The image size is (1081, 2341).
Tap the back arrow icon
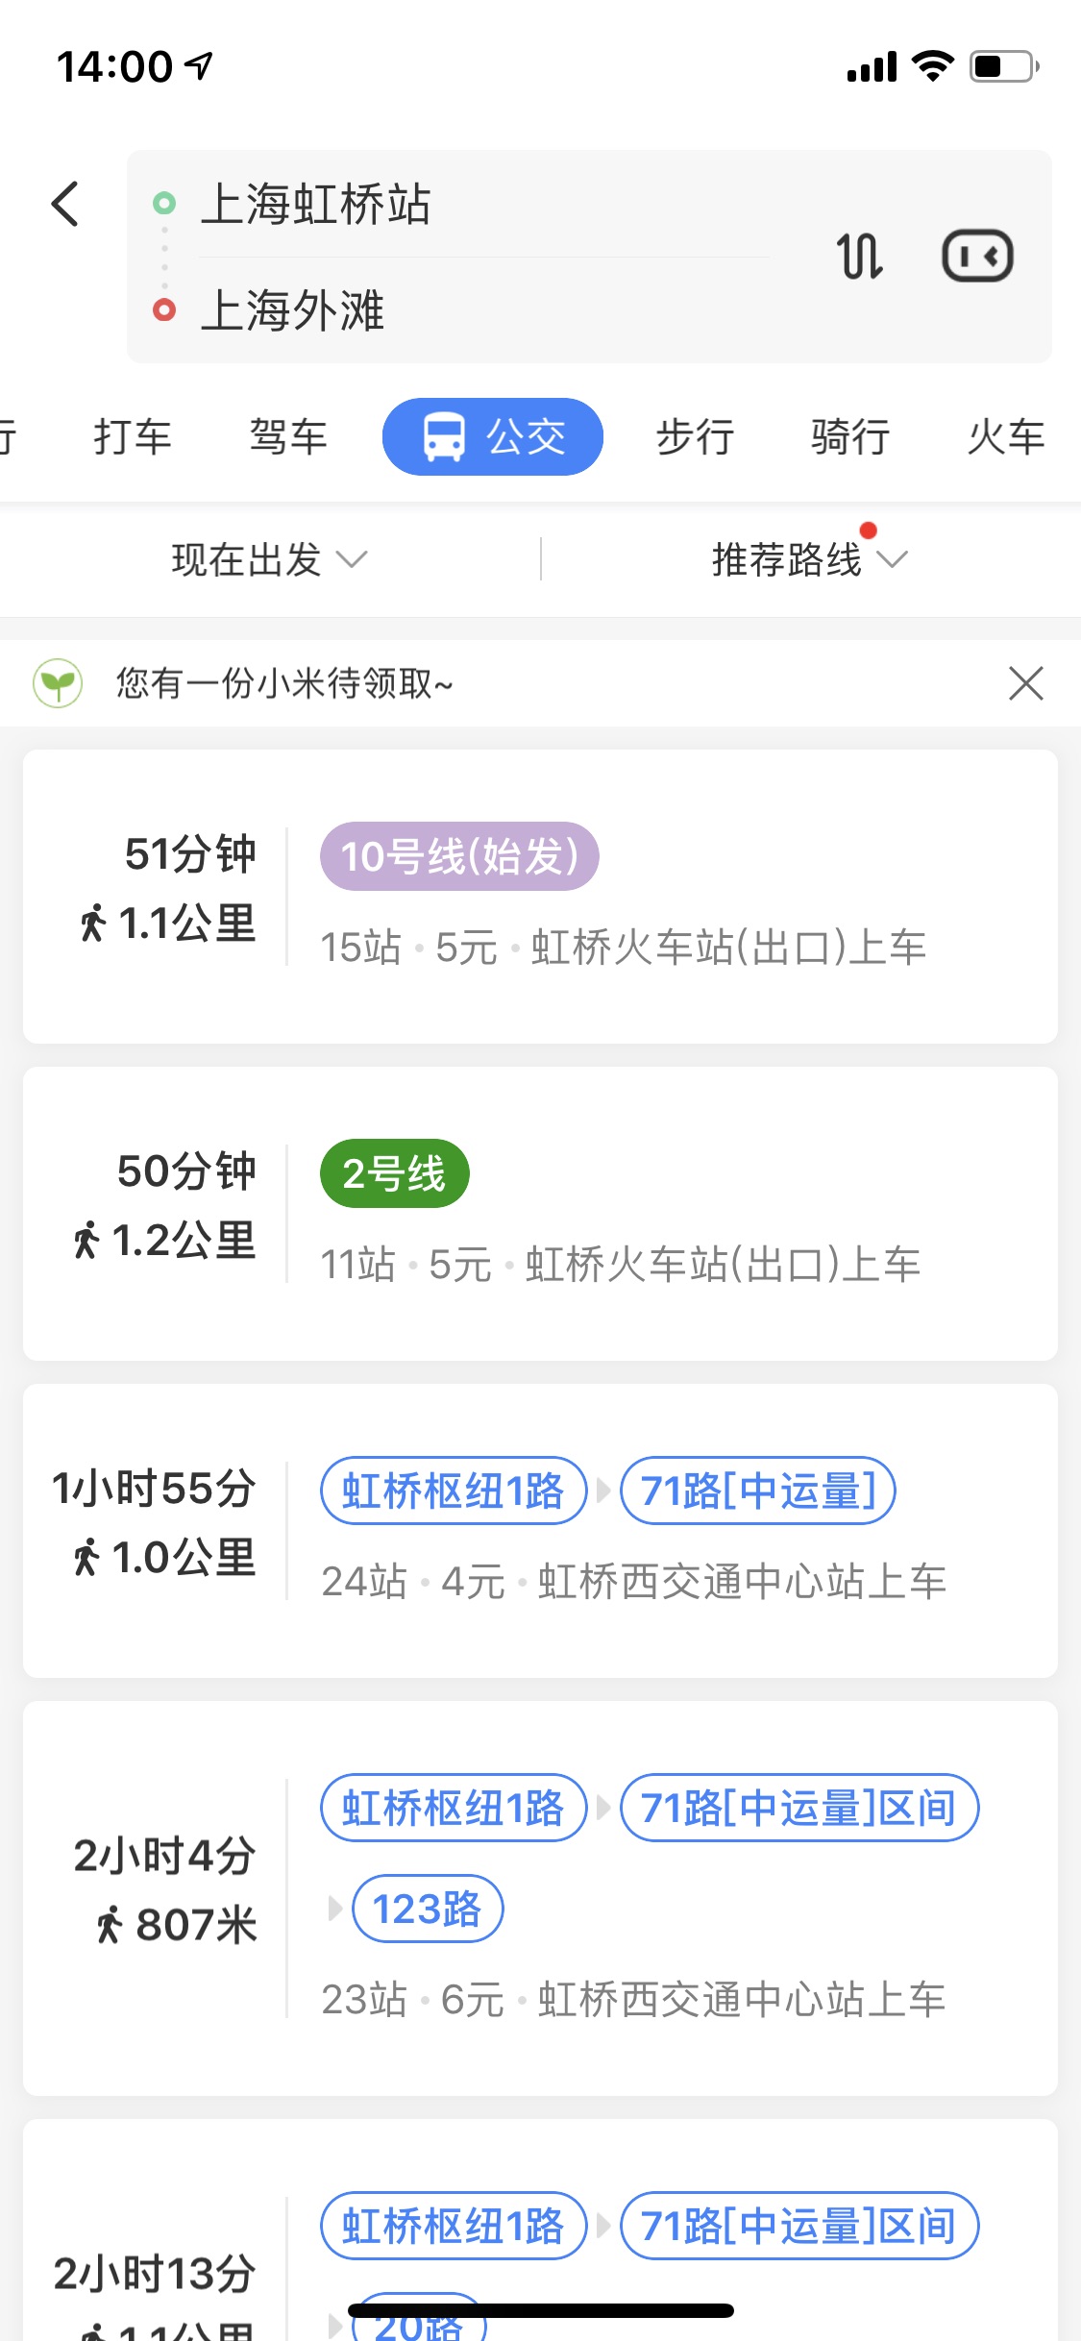pos(65,204)
